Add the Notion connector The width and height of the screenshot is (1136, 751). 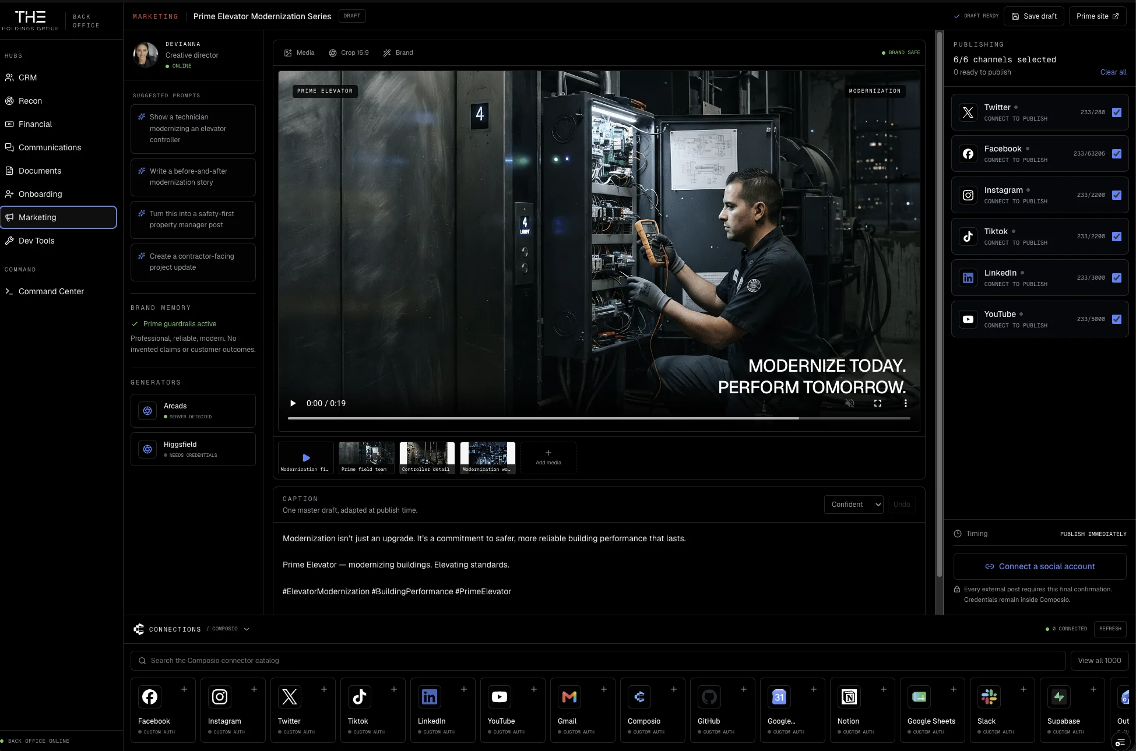click(884, 689)
